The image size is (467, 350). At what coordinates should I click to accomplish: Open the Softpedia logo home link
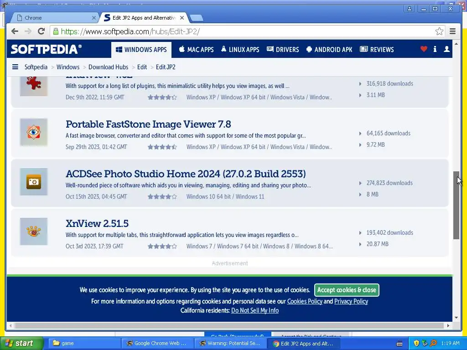46,49
